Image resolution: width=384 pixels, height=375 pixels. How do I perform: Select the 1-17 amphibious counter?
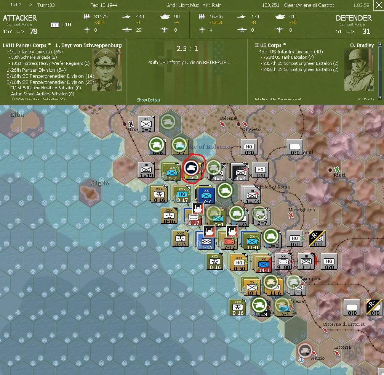[194, 217]
